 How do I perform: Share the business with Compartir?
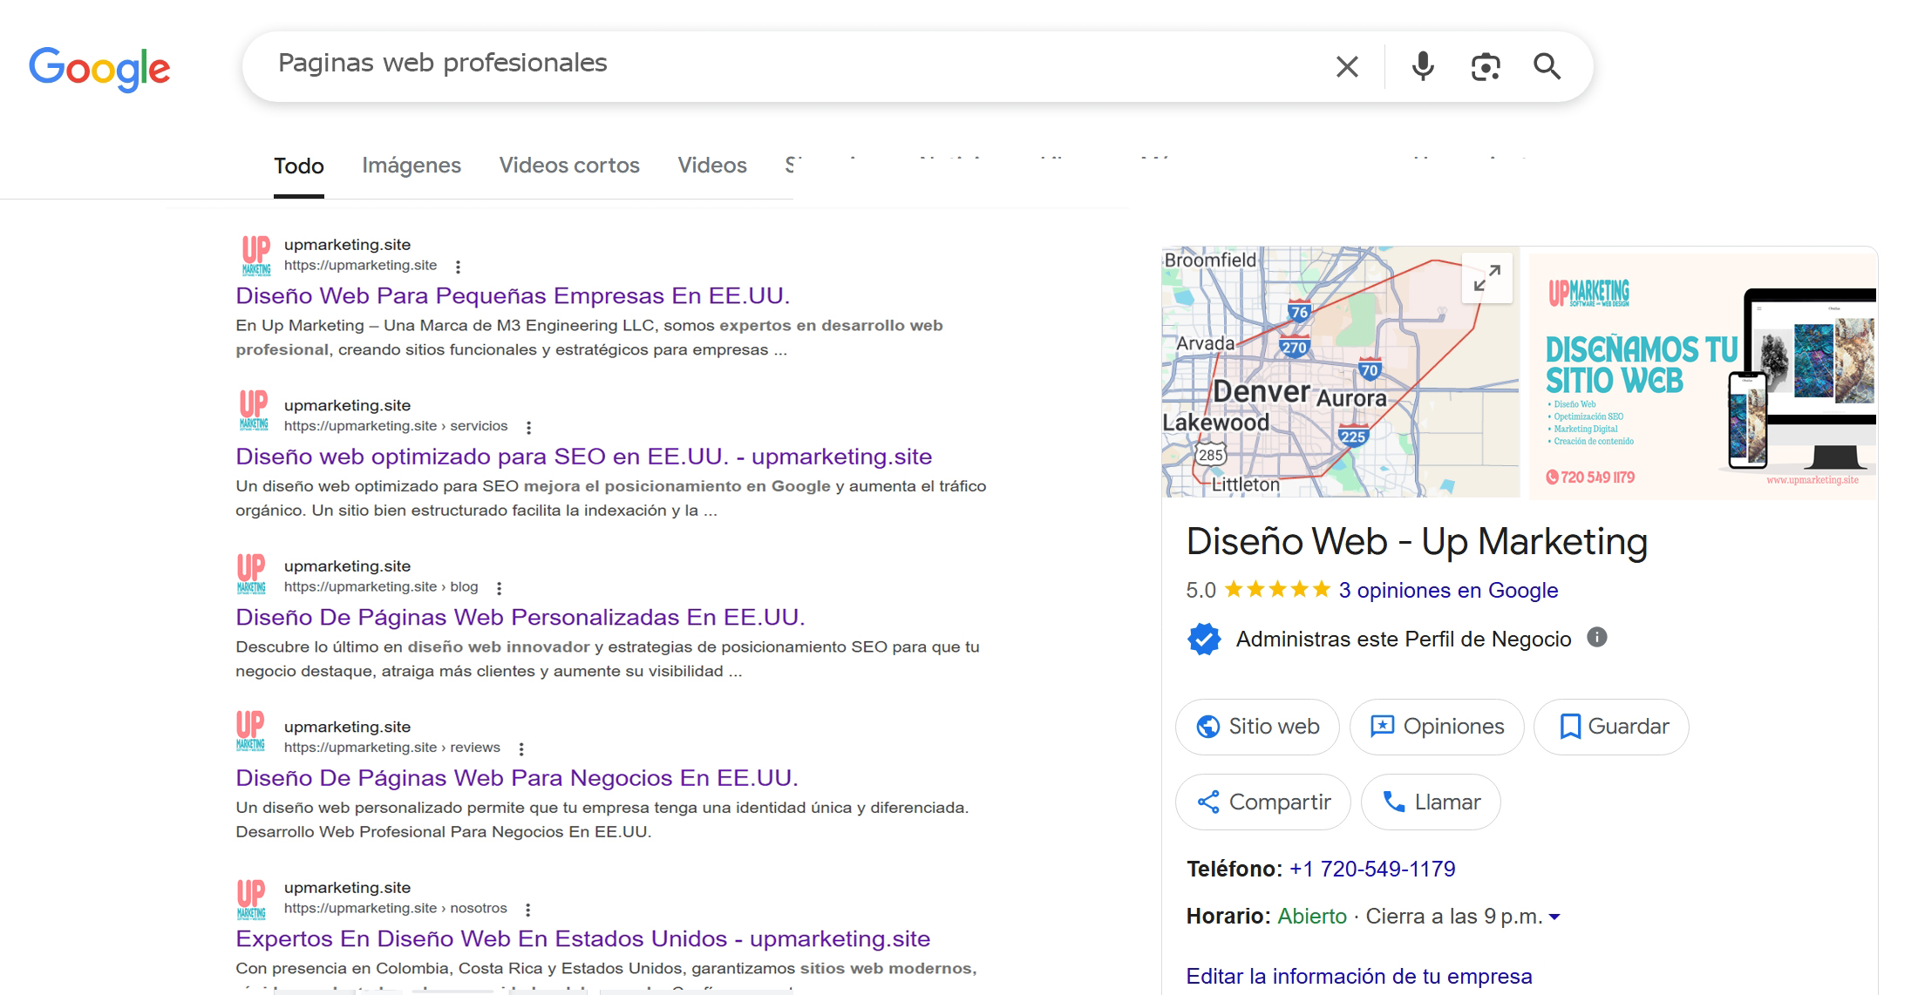(1263, 802)
